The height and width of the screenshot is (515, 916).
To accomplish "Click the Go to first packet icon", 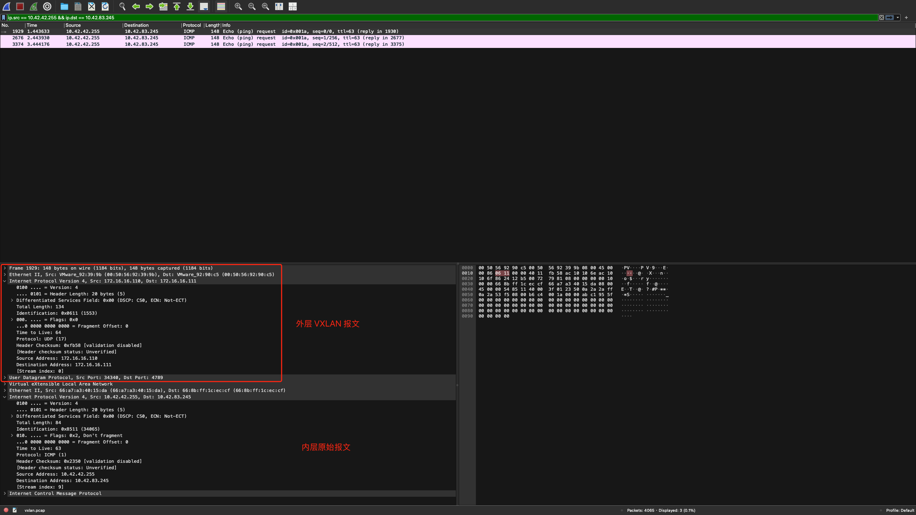I will point(177,6).
